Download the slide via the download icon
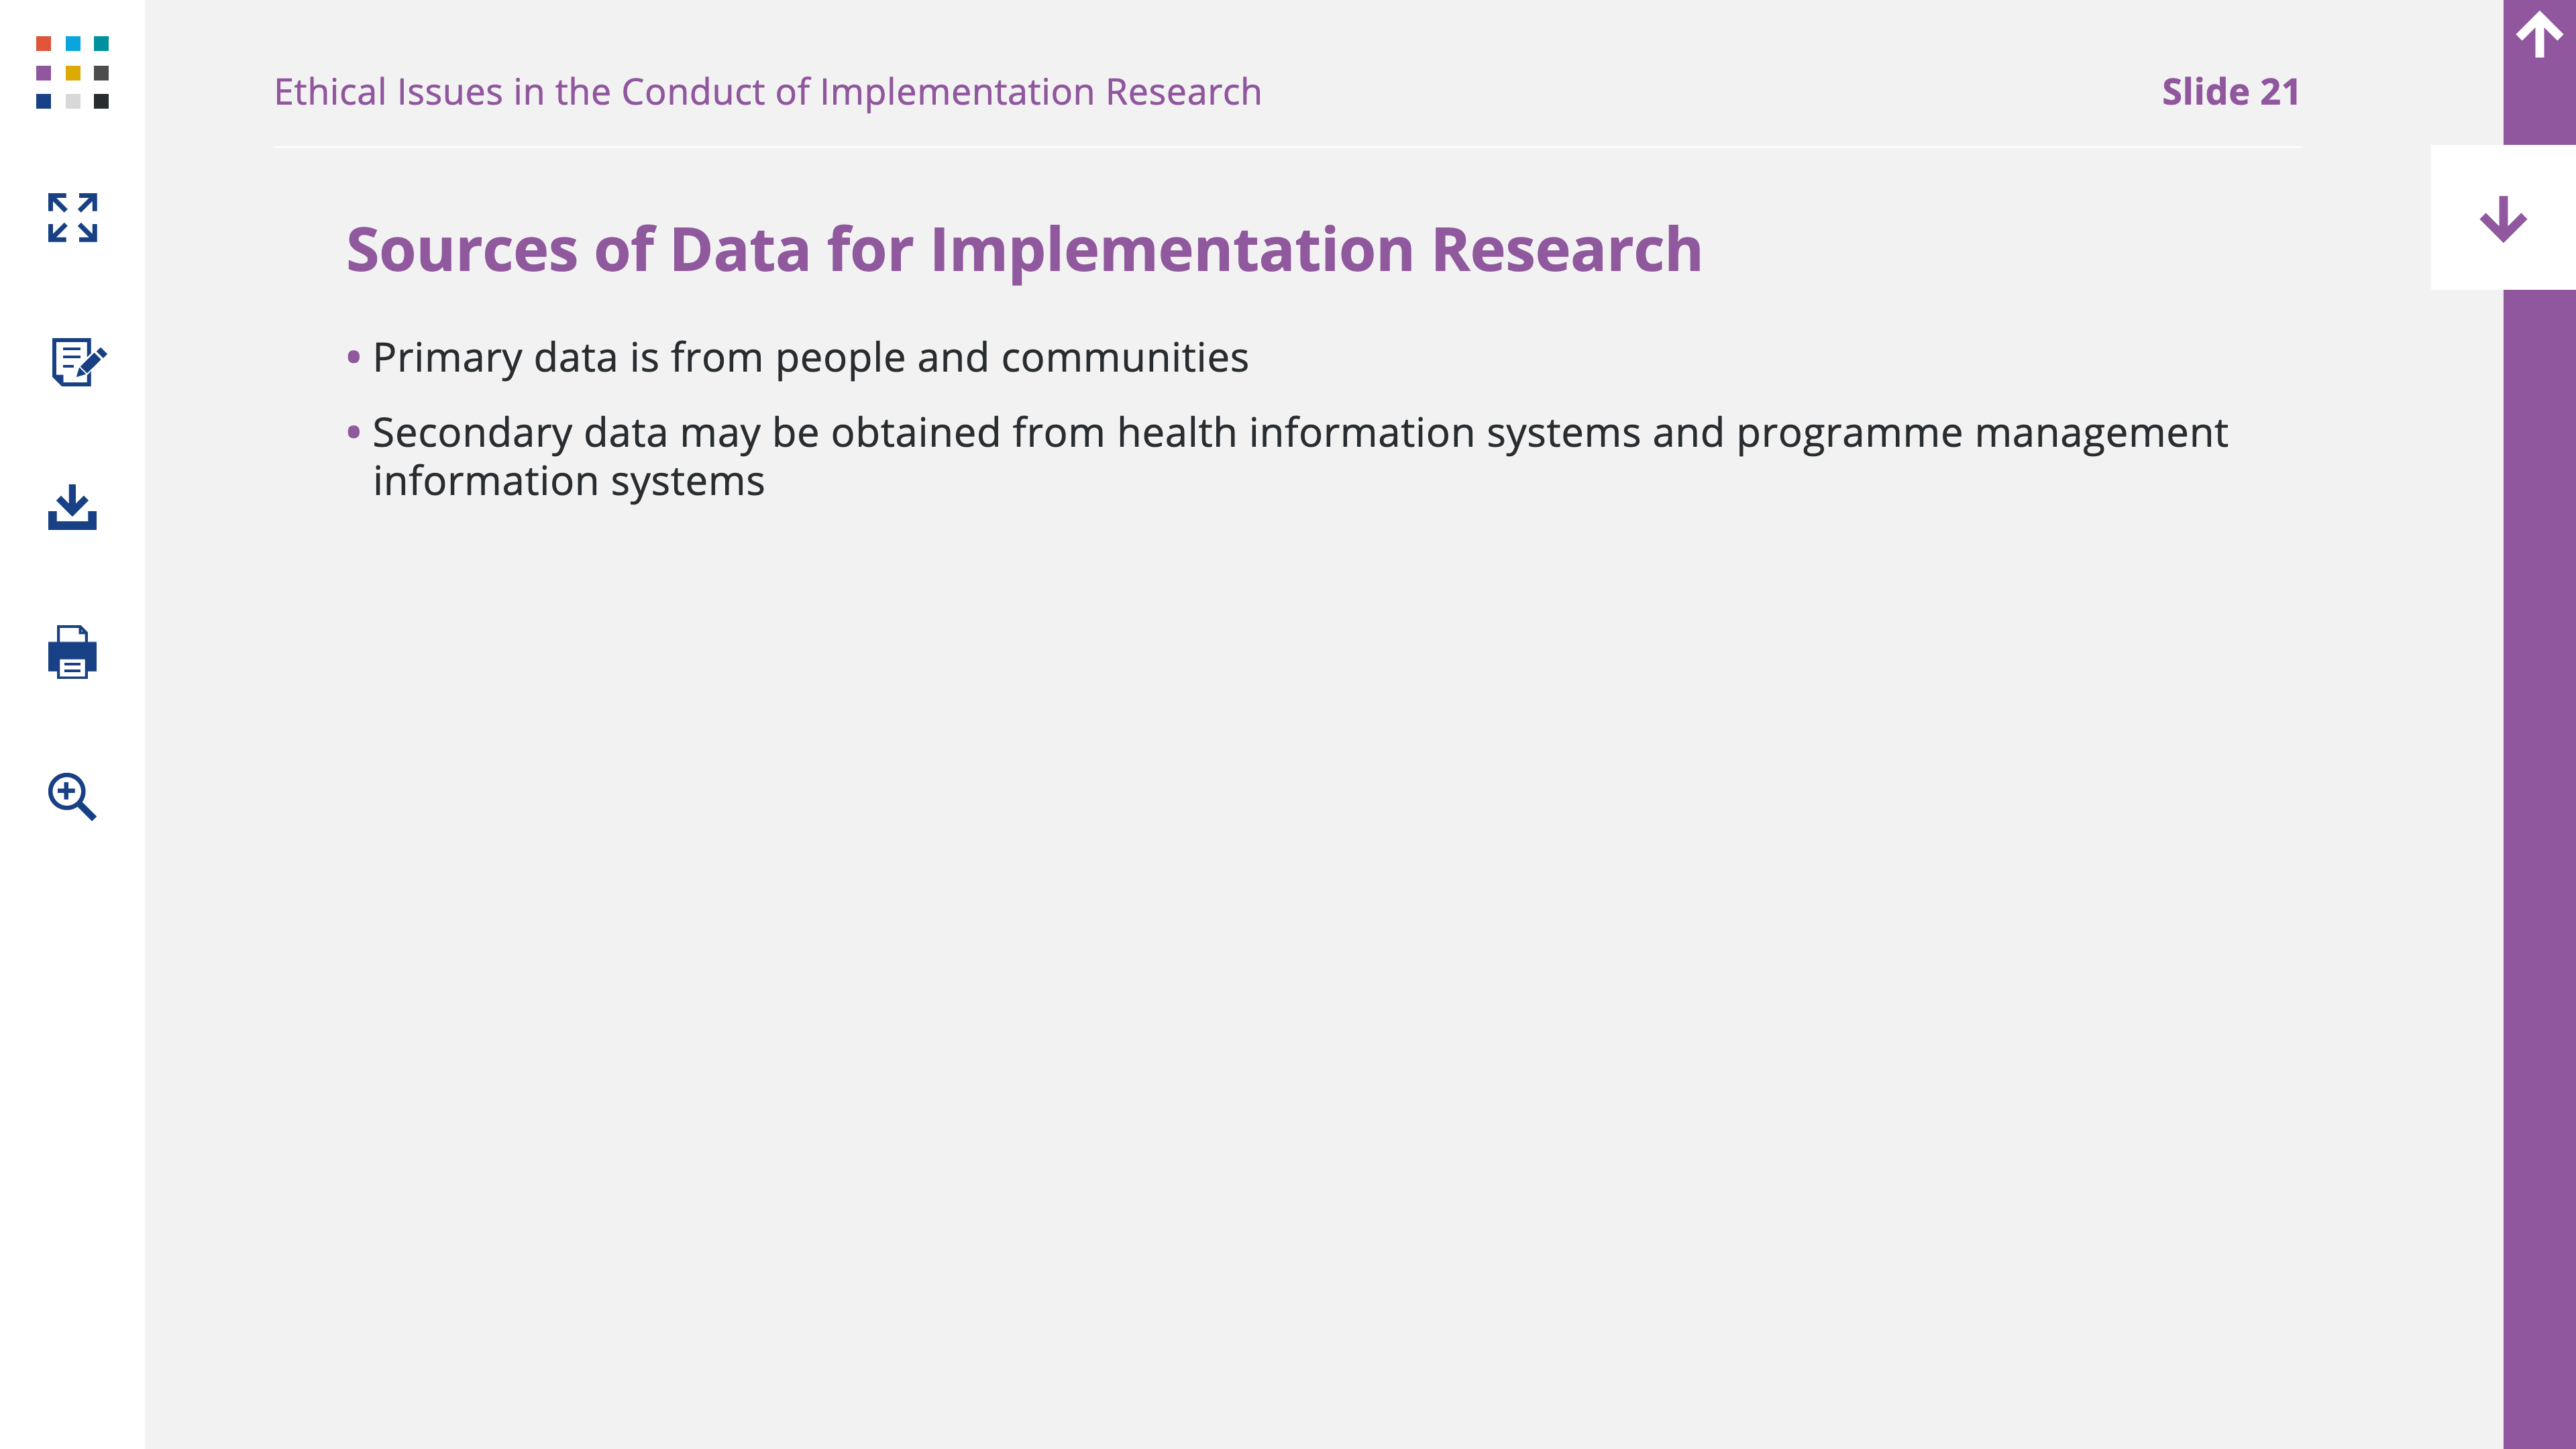 click(72, 507)
